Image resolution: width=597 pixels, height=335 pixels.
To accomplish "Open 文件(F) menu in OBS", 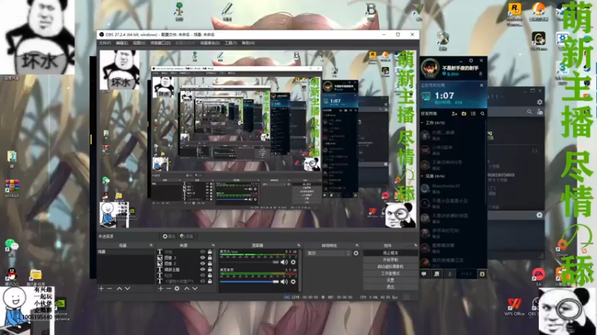I will [104, 43].
